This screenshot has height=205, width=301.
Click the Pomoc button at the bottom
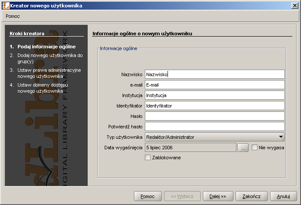147,196
